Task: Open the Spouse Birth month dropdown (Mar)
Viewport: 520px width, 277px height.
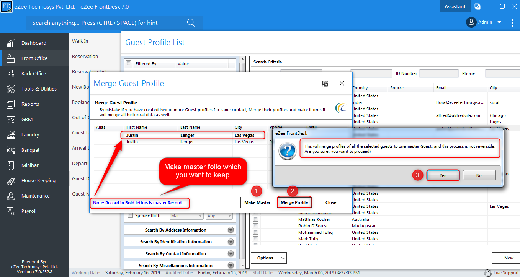Action: (x=186, y=216)
